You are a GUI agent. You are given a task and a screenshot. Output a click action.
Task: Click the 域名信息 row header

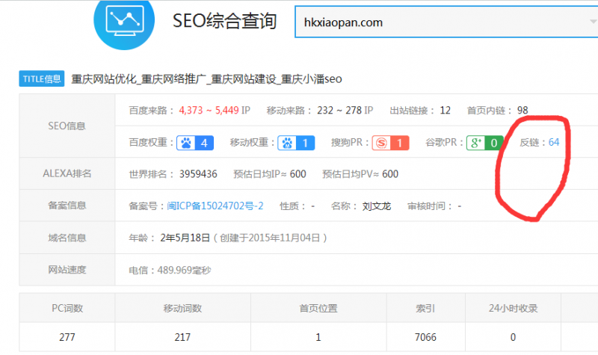[67, 238]
